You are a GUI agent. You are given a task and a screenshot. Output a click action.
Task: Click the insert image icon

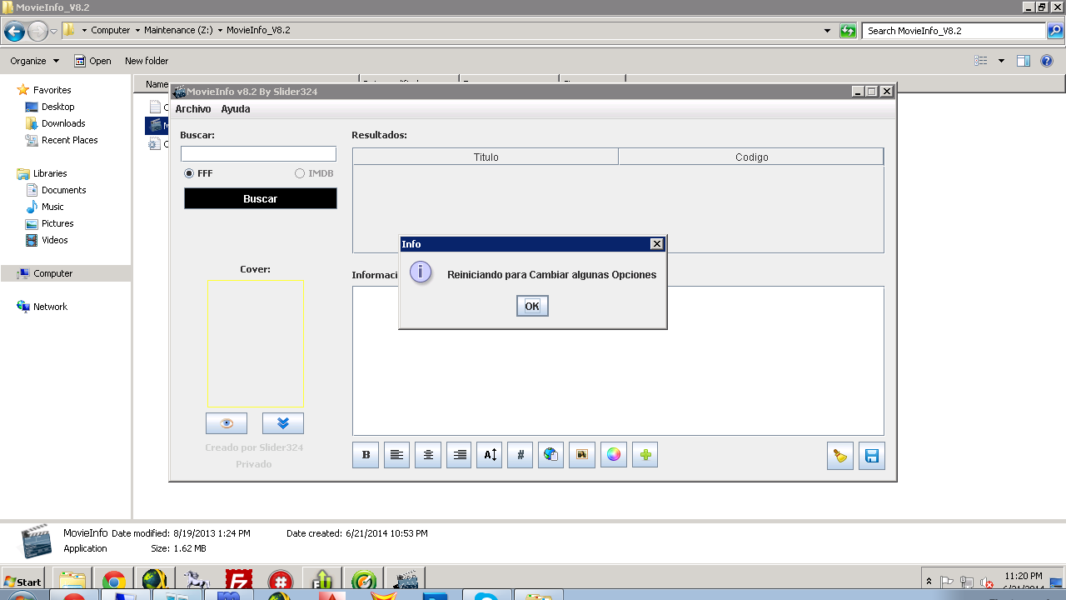pyautogui.click(x=582, y=455)
